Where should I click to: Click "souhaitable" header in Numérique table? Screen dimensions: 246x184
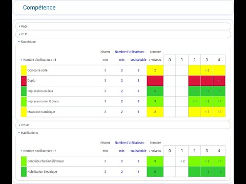coord(138,60)
